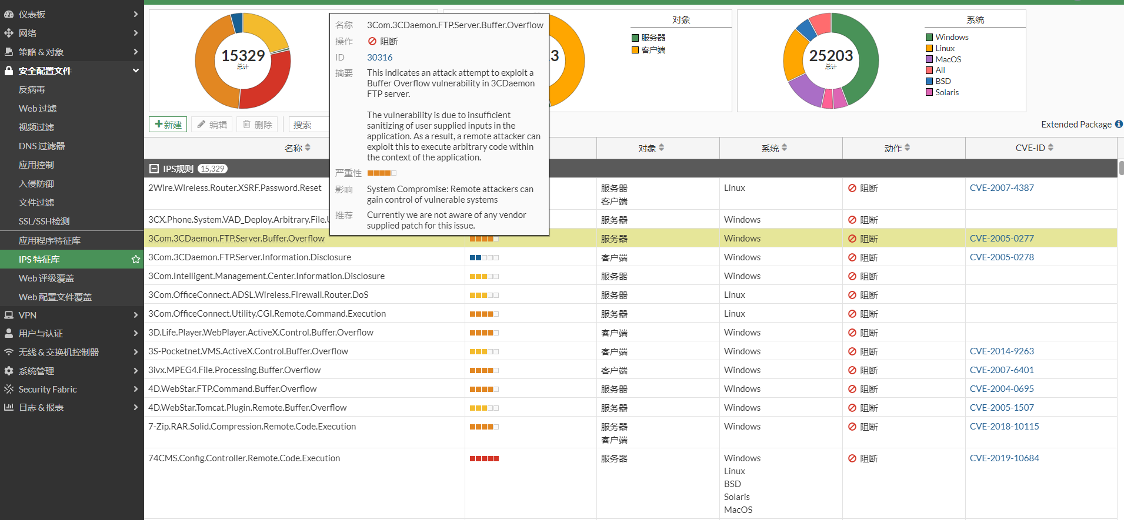Click the Extended Package info icon

(1119, 124)
